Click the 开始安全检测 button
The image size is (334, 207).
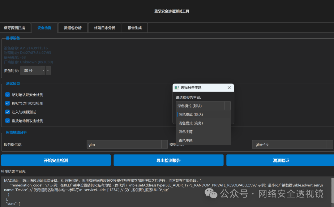coord(56,160)
